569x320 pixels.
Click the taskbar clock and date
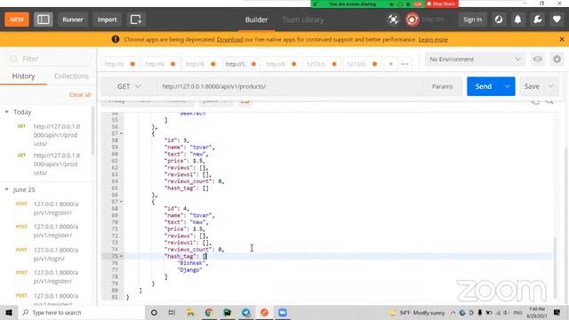click(537, 312)
